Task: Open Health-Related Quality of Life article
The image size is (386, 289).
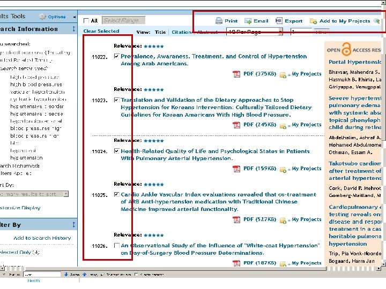Action: (215, 155)
